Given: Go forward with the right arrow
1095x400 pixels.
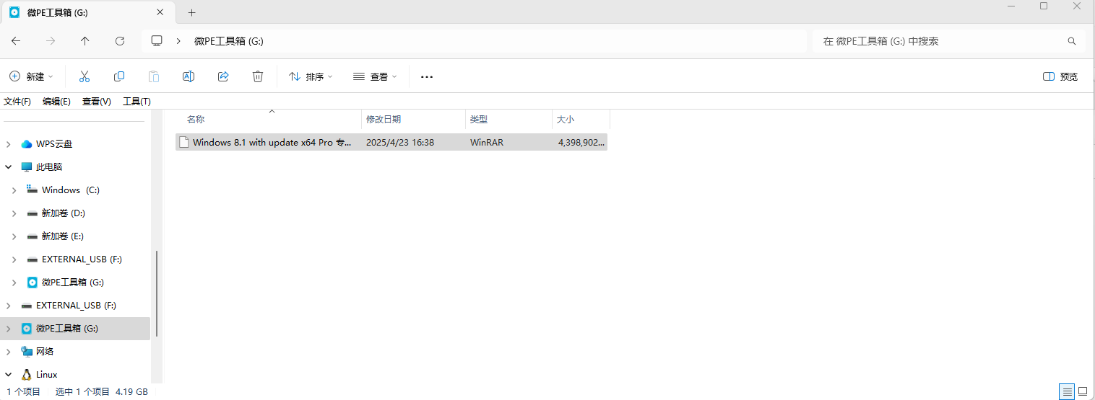Looking at the screenshot, I should click(51, 41).
